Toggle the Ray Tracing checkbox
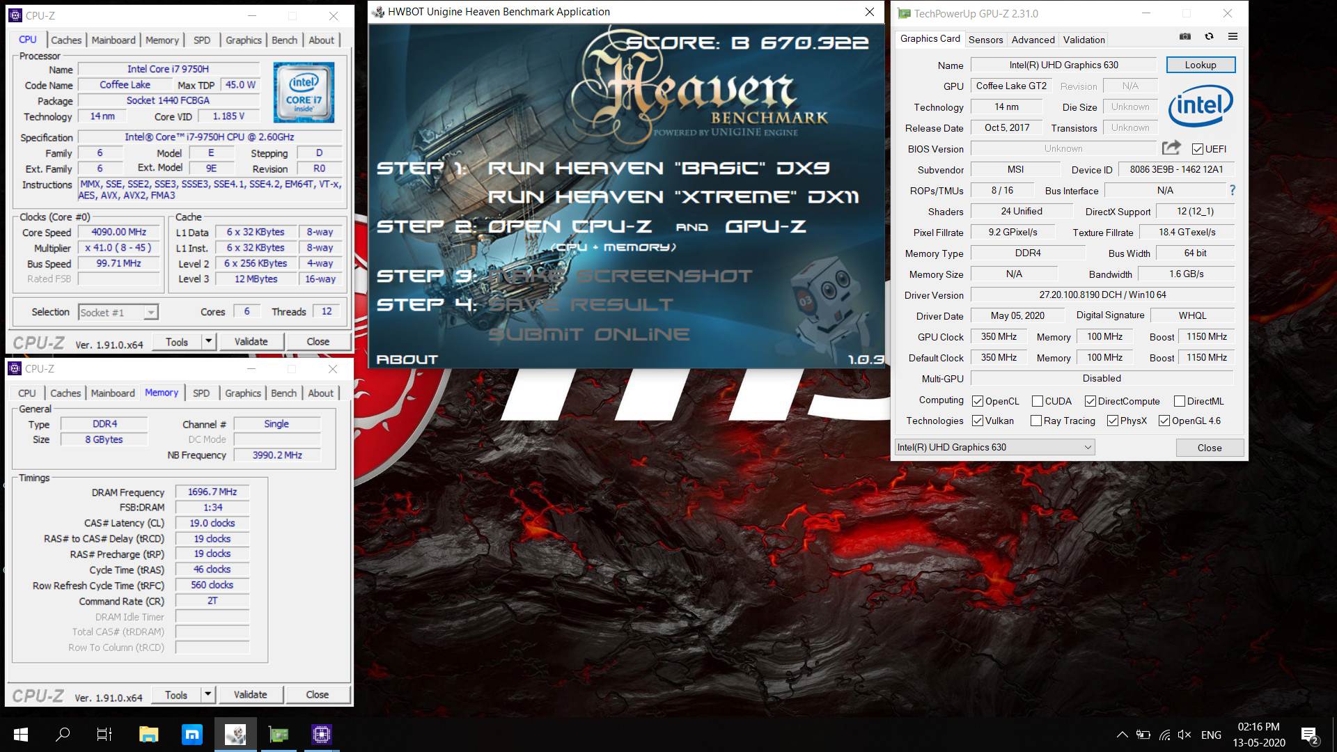This screenshot has width=1337, height=752. click(1035, 421)
